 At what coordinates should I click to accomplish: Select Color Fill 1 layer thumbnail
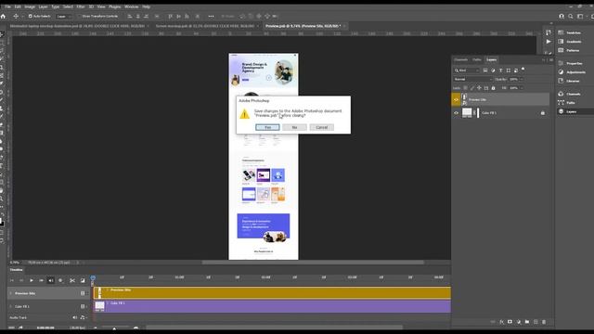tap(467, 113)
